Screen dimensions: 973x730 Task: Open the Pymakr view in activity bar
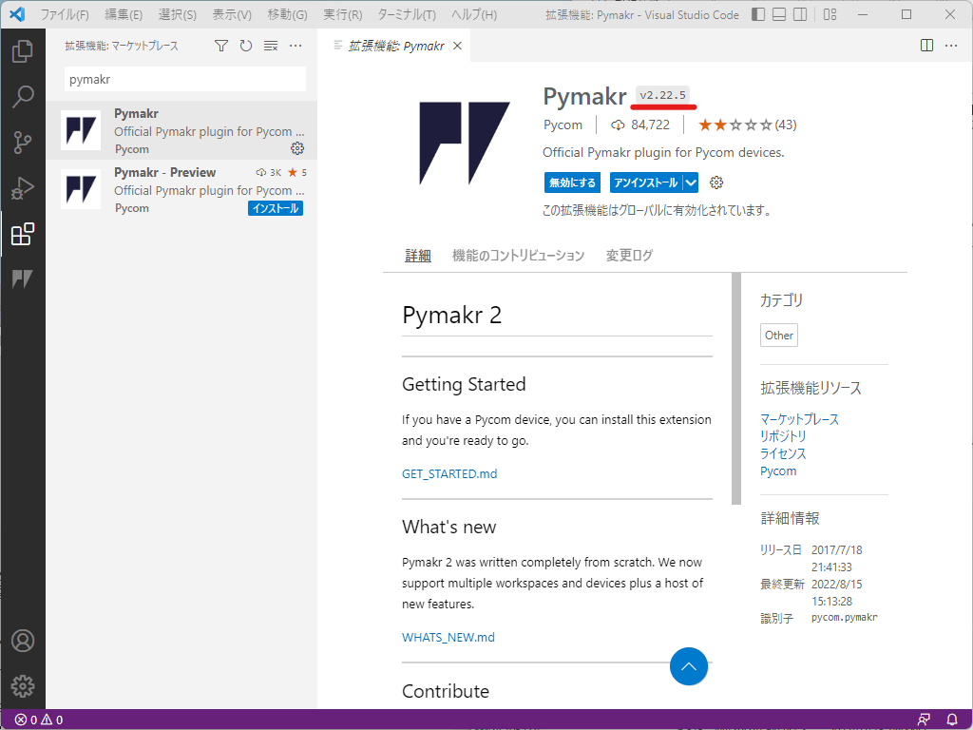pos(23,279)
